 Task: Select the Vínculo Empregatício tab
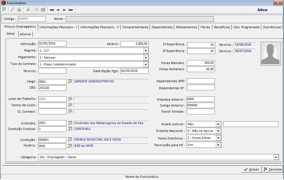pos(20,27)
